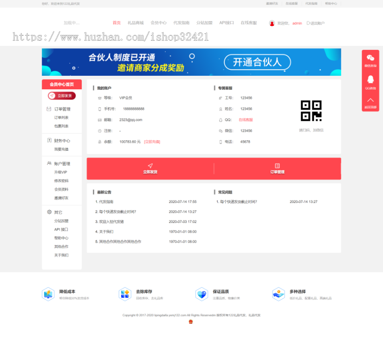Click the 订单管理 envelope icon in sidebar

tap(49, 109)
